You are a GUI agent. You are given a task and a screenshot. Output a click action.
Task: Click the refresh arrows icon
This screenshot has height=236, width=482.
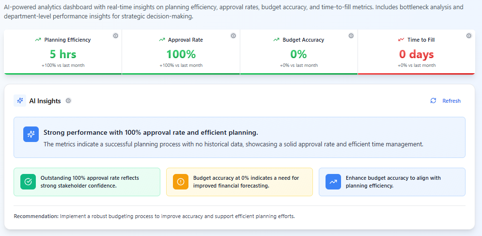click(x=433, y=101)
